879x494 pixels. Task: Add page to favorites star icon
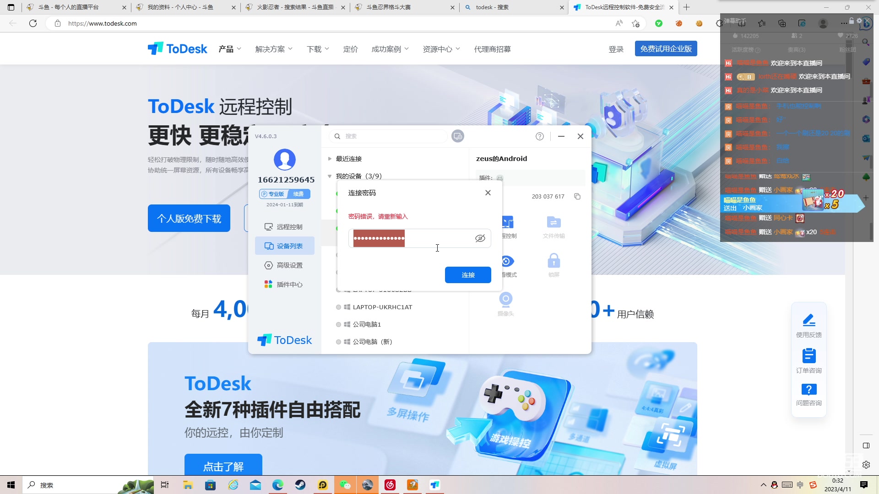point(635,23)
